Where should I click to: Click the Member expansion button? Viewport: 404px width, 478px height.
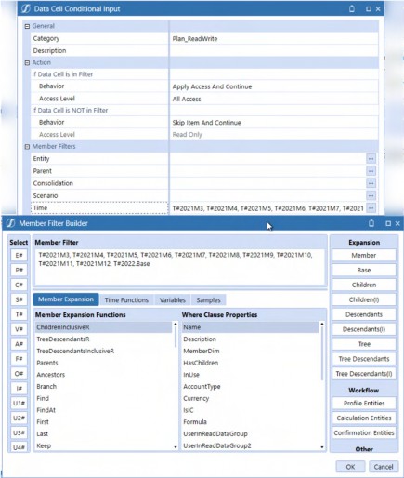tap(364, 255)
